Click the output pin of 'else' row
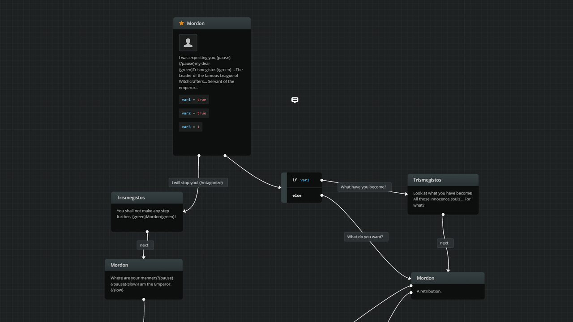Viewport: 573px width, 322px height. pos(322,195)
